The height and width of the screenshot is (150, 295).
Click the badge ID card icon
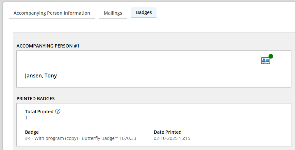(265, 61)
